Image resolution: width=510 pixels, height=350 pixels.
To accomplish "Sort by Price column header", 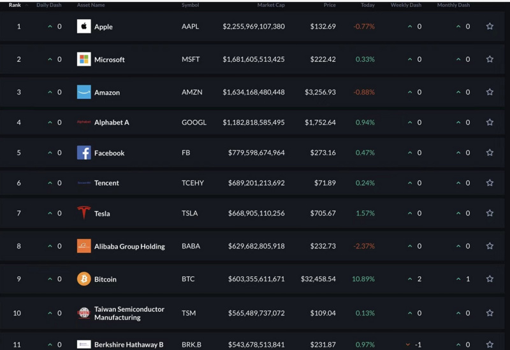I will [330, 5].
